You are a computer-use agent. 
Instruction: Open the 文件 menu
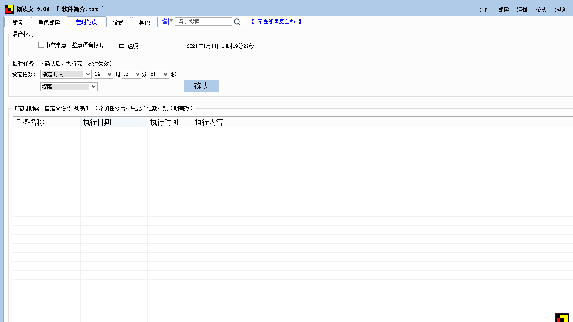pyautogui.click(x=484, y=9)
